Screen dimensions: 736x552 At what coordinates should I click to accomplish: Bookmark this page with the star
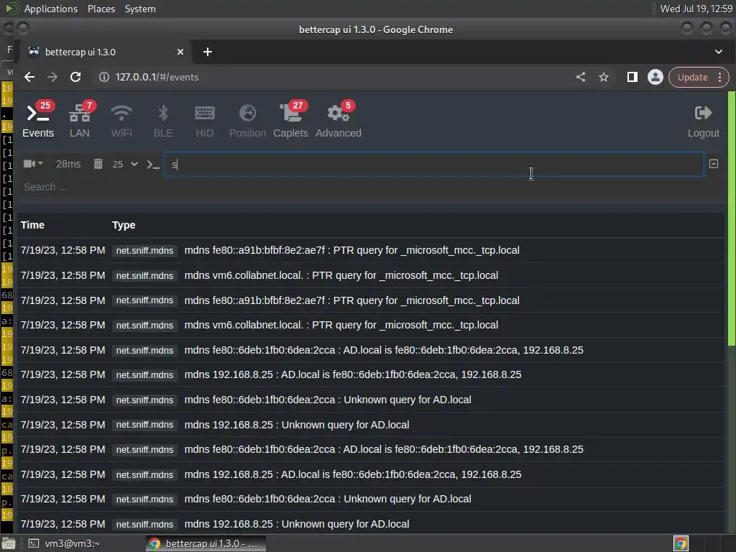click(604, 77)
